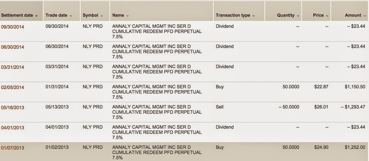Viewport: 369px width, 161px height.
Task: Sort by Transaction type column header
Action: (232, 16)
